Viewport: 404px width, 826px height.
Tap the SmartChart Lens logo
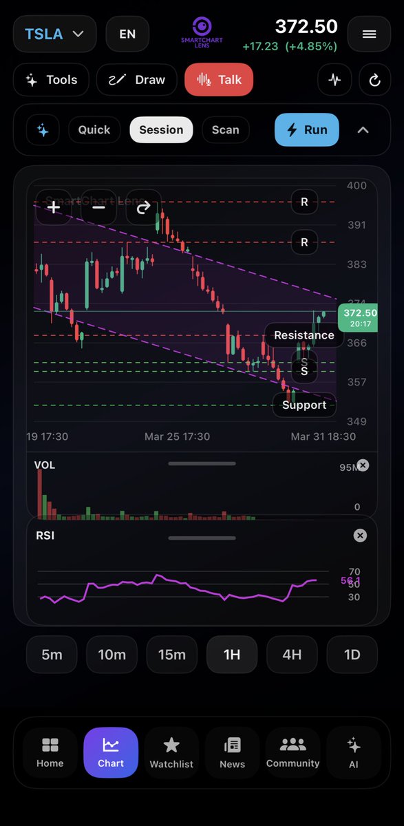(202, 33)
